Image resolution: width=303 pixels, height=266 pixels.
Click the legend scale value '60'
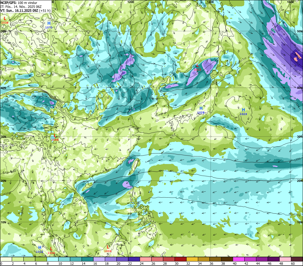pos(293,264)
